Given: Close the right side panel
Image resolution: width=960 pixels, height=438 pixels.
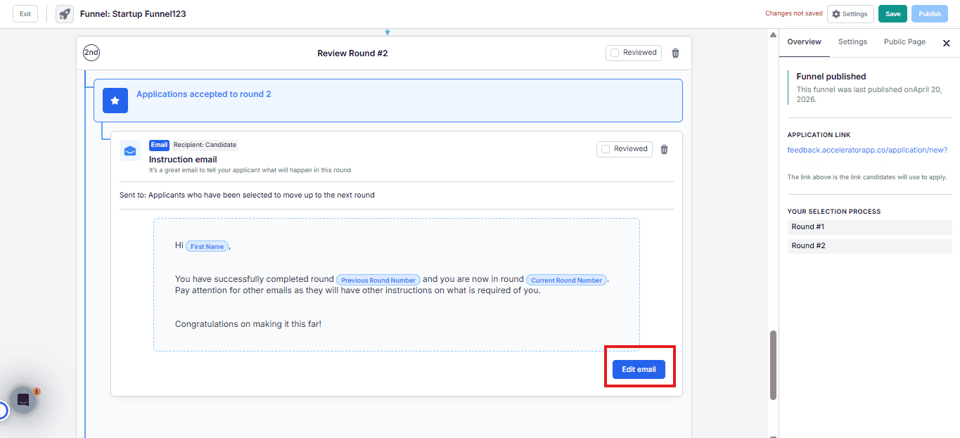Looking at the screenshot, I should pyautogui.click(x=946, y=43).
